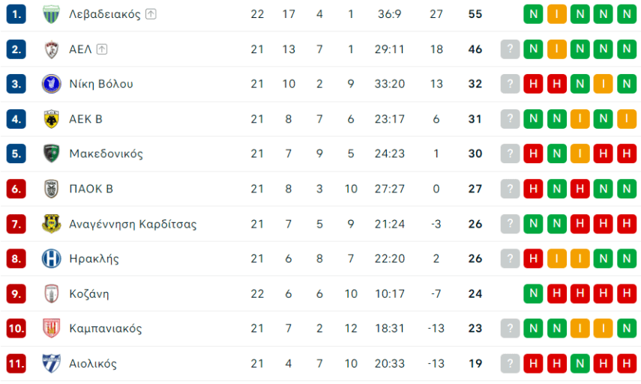Click ΑΕΚ Β's last orange form badge
This screenshot has height=384, width=641.
627,119
